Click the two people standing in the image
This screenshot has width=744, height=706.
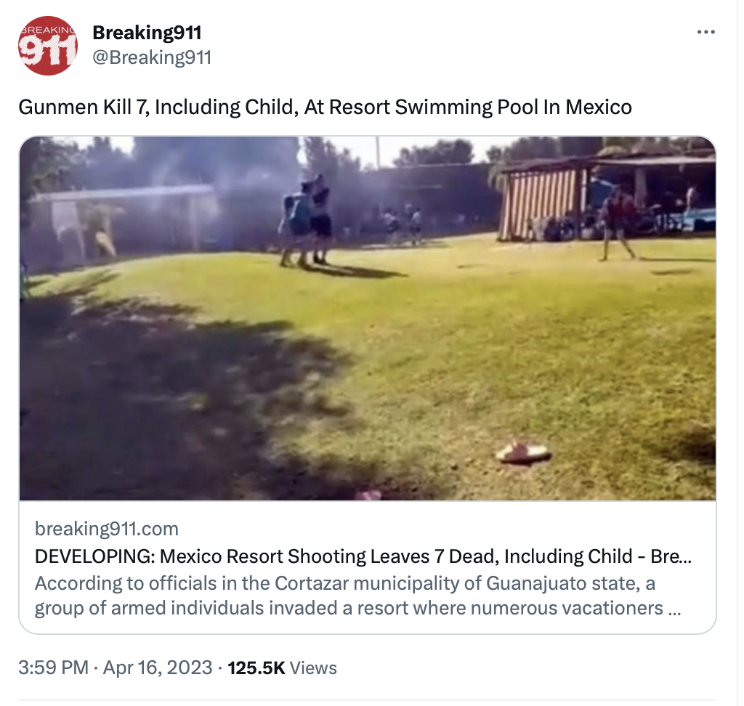coord(306,221)
